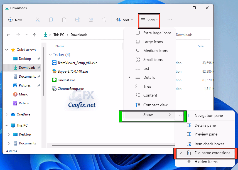Toggle File name extensions option
Screen dimensions: 238x170
(x=212, y=153)
